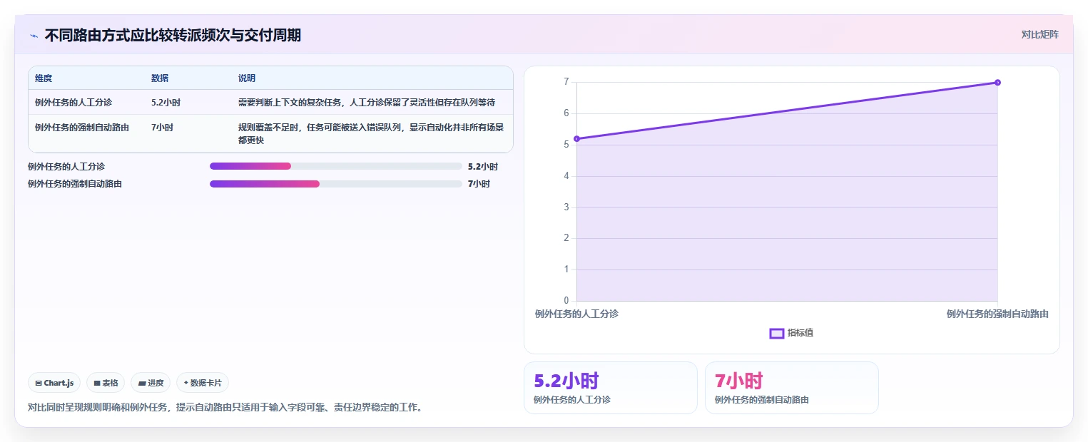Click the 例外任务的人工分诊 progress bar
The height and width of the screenshot is (442, 1088).
point(336,166)
